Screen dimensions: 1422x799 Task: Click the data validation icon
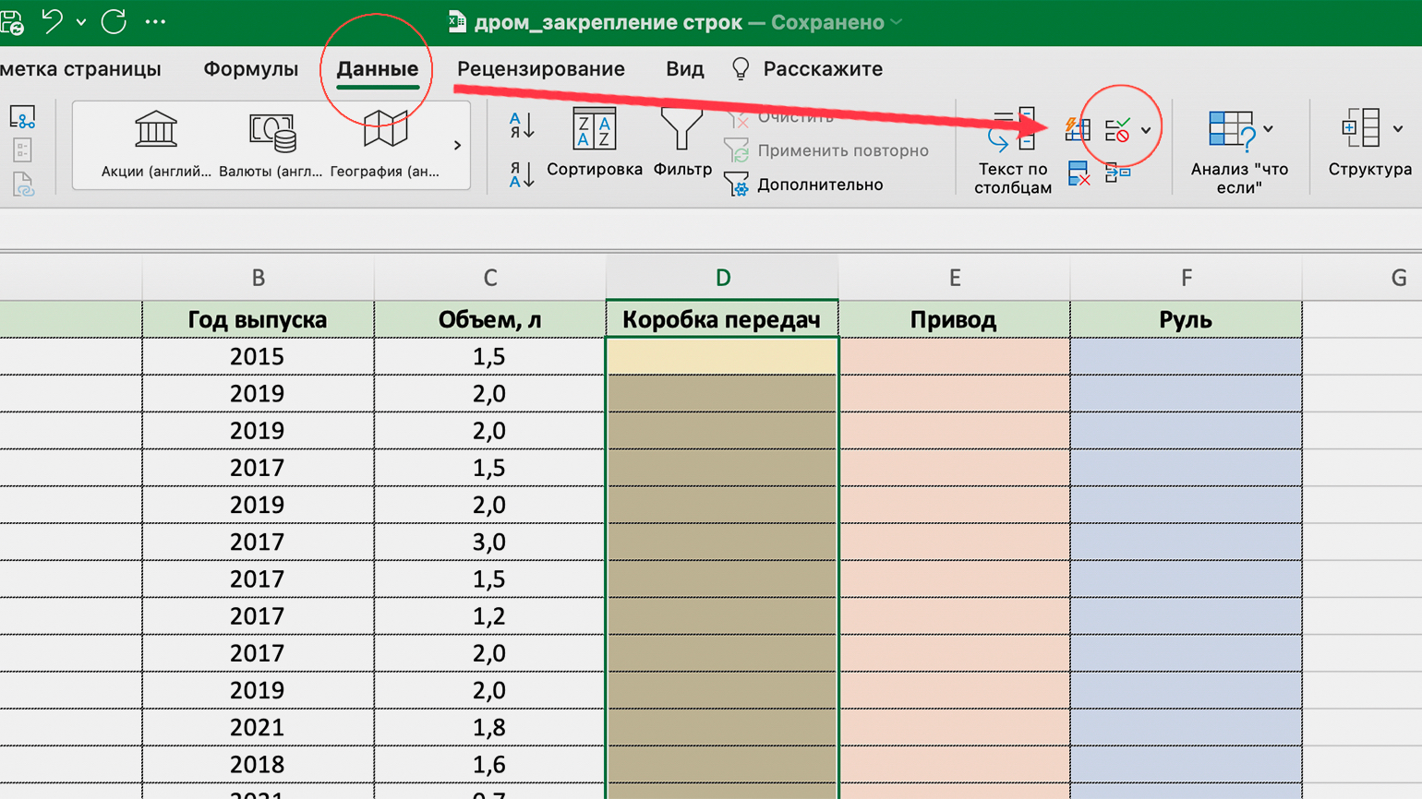1117,130
